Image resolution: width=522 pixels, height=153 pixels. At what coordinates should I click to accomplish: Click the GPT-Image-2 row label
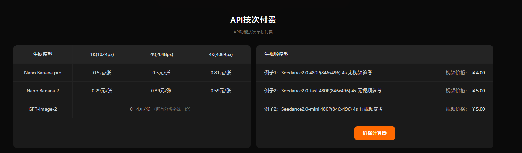(x=43, y=109)
